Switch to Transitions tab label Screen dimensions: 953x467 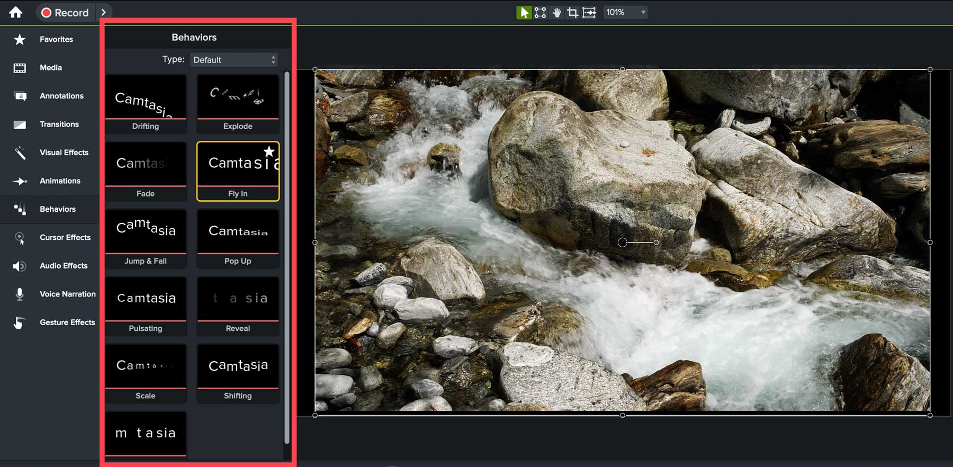click(x=59, y=124)
